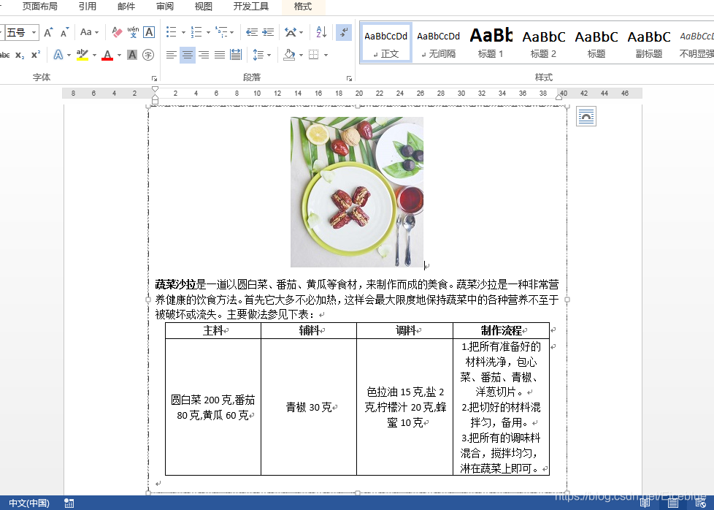Open paragraph dialog launcher in 段落 group

349,78
